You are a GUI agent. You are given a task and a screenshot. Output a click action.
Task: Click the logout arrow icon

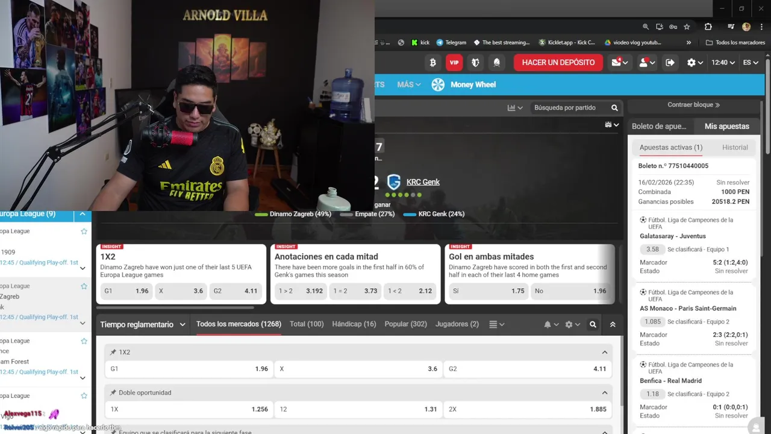click(670, 62)
